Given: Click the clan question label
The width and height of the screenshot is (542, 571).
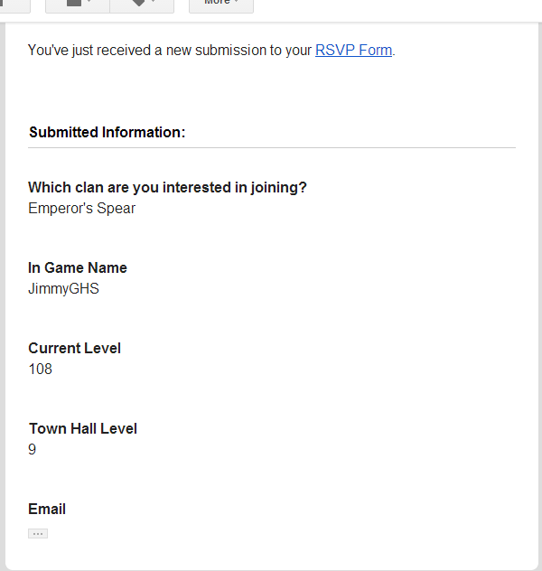Looking at the screenshot, I should [167, 187].
